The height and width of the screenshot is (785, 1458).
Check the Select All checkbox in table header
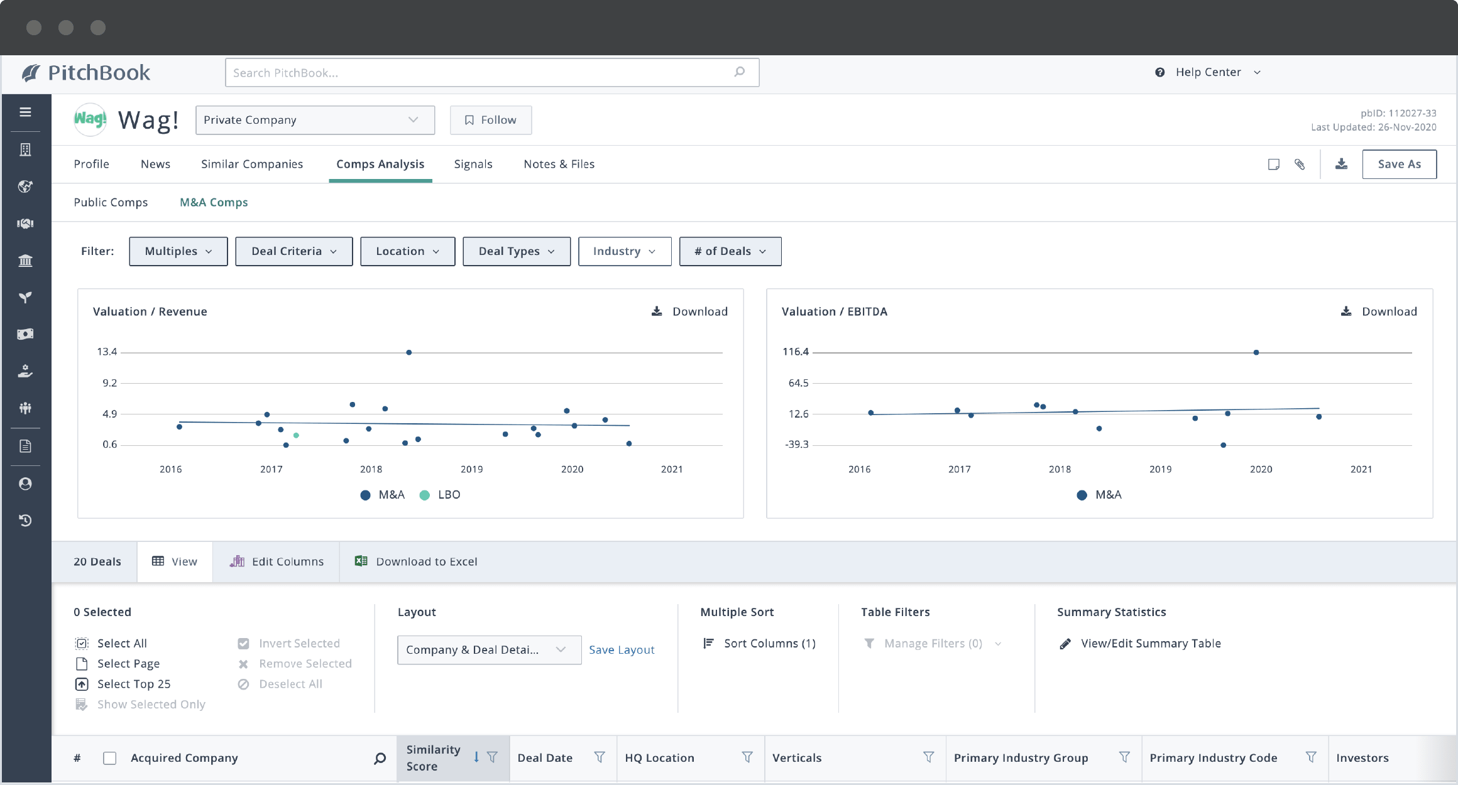click(x=110, y=759)
